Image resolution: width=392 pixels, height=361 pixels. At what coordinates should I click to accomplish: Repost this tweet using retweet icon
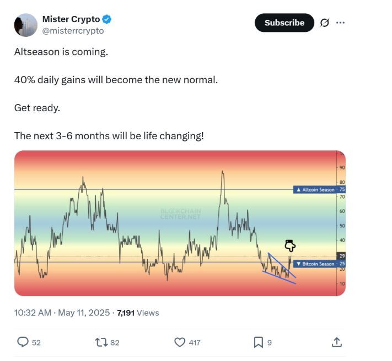tap(101, 342)
